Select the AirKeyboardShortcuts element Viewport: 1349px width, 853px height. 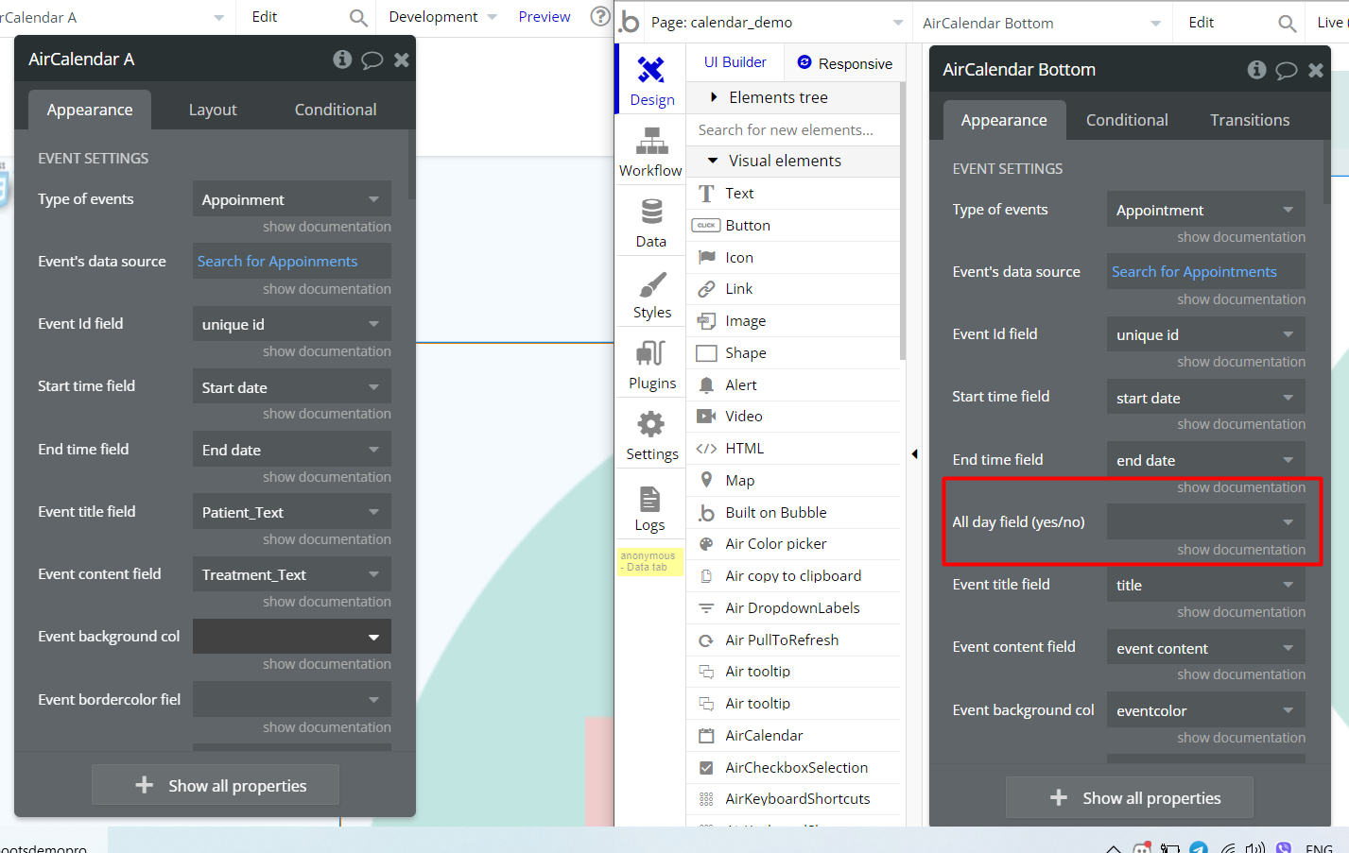793,799
